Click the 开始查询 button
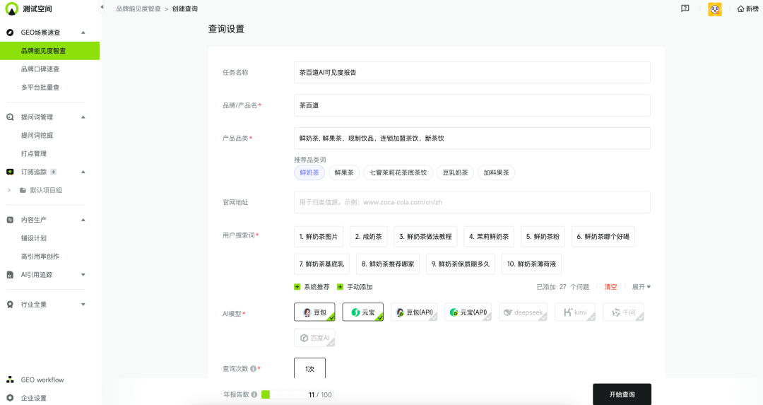This screenshot has width=763, height=405. pos(622,394)
